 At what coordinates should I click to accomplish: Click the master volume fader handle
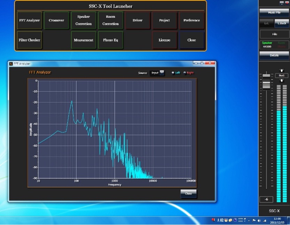266,85
